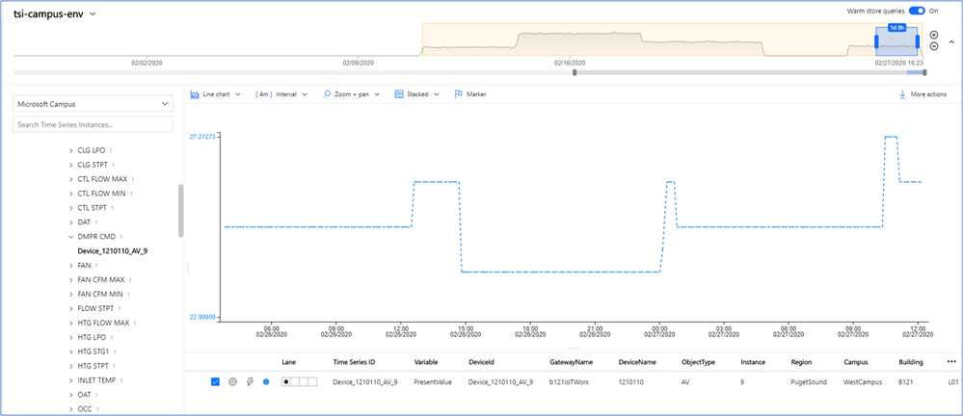Open the Microsoft Campus hierarchy dropdown
This screenshot has height=416, width=963.
pos(94,104)
